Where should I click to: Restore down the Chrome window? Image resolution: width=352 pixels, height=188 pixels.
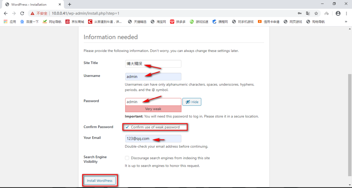pyautogui.click(x=334, y=4)
